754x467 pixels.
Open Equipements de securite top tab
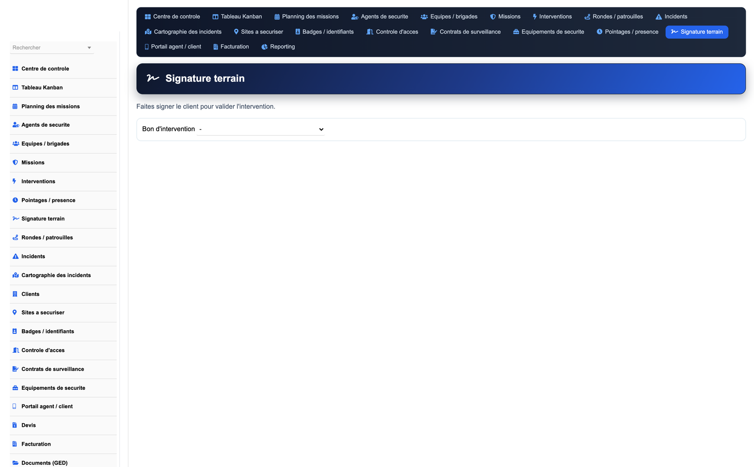tap(548, 32)
